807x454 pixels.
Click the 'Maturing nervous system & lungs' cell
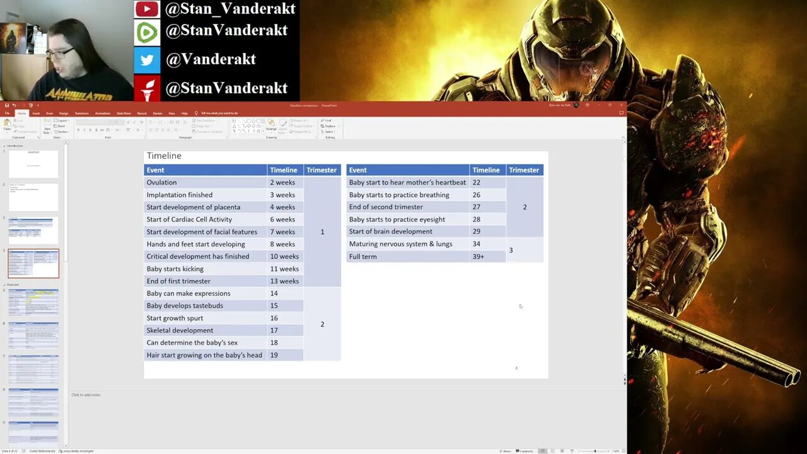point(408,244)
